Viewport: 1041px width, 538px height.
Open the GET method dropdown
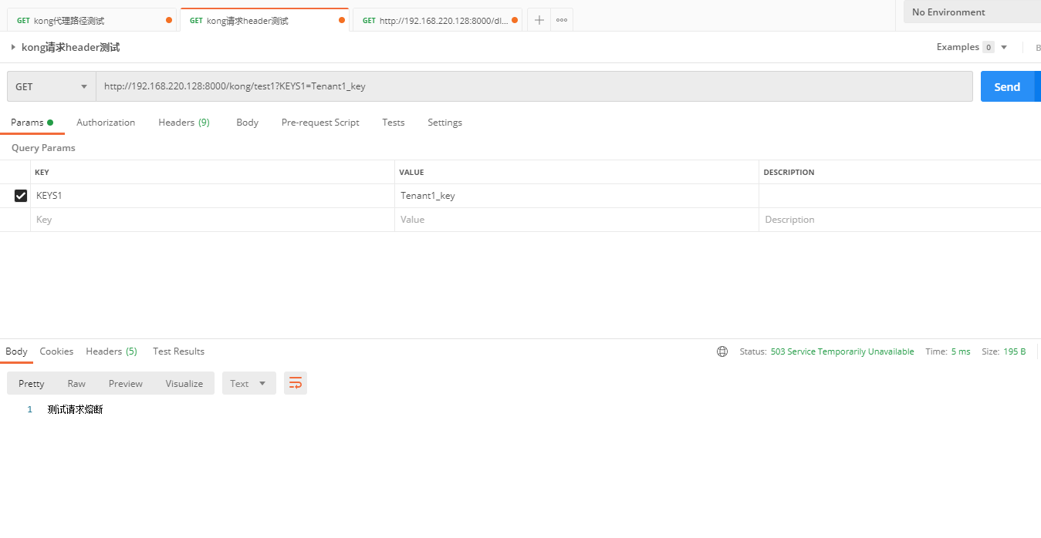[x=52, y=86]
